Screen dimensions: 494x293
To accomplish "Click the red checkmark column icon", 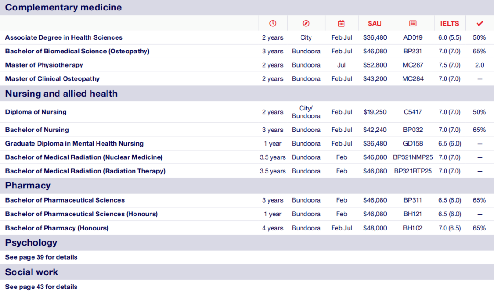I will [479, 24].
